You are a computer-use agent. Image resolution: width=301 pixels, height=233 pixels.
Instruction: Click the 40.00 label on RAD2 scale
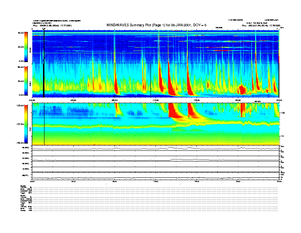coord(21,33)
